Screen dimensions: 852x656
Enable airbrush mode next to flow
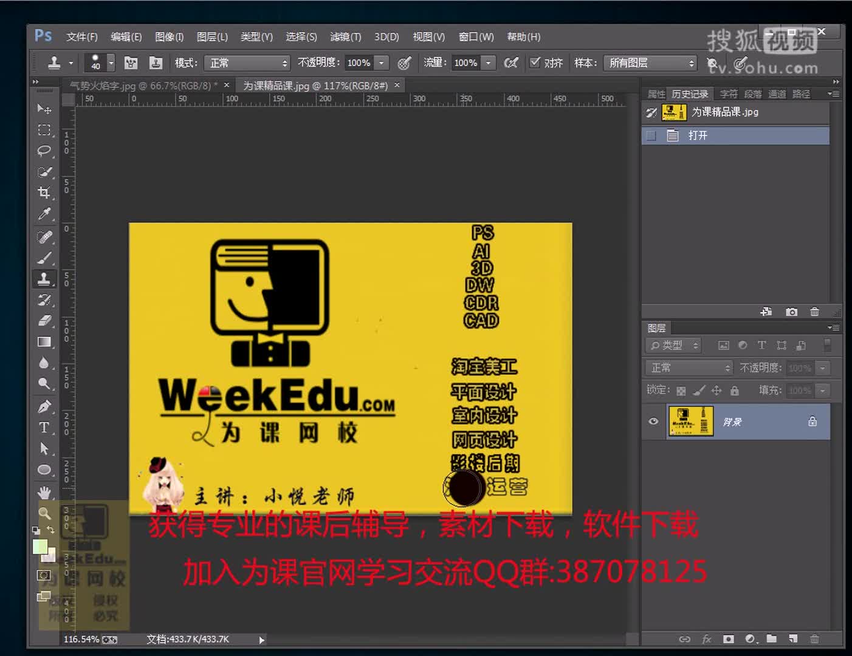tap(511, 63)
